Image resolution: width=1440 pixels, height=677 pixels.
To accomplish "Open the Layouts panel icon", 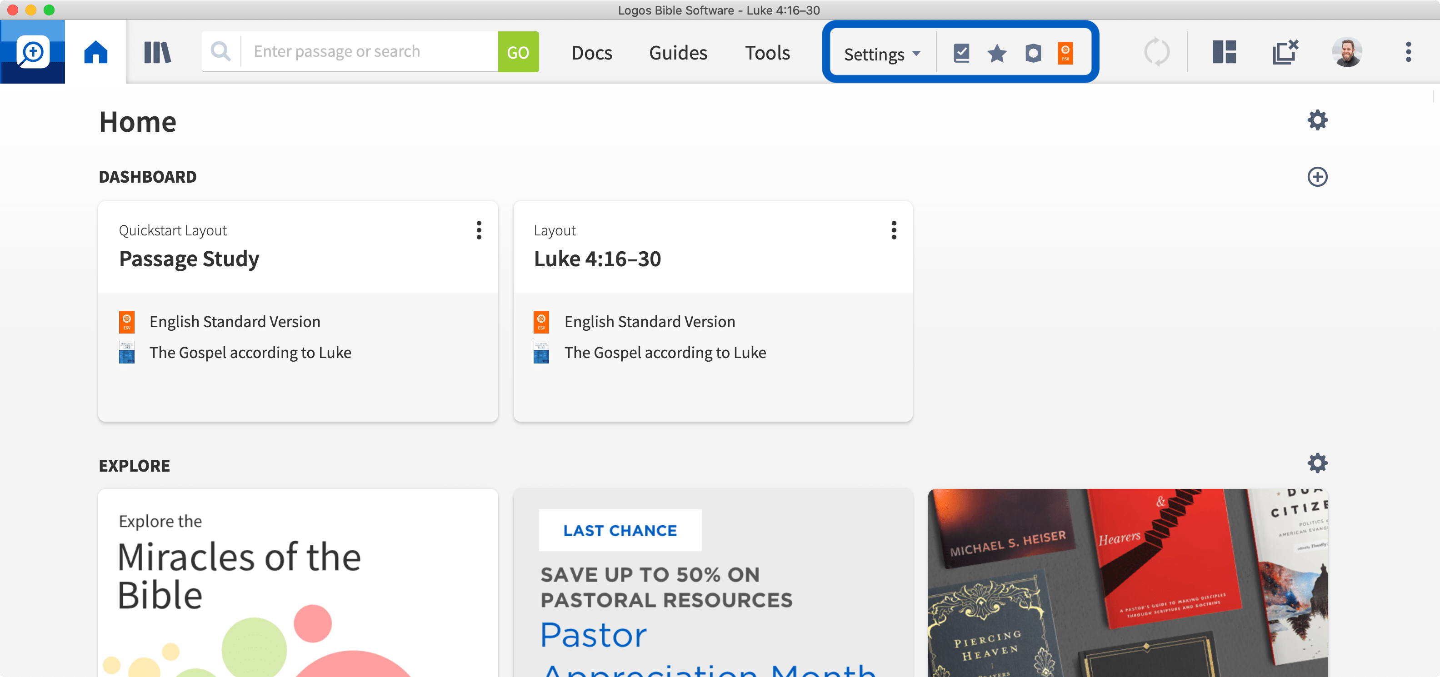I will [1224, 52].
